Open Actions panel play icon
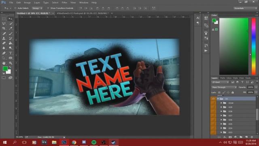 [x=206, y=51]
